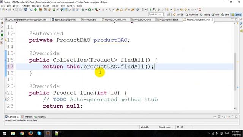The width and height of the screenshot is (243, 137).
Task: Open the File menu
Action: coord(3,6)
